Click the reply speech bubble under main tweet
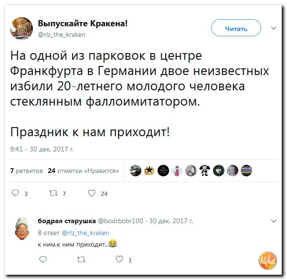Viewport: 287px width, 280px height. [x=15, y=193]
